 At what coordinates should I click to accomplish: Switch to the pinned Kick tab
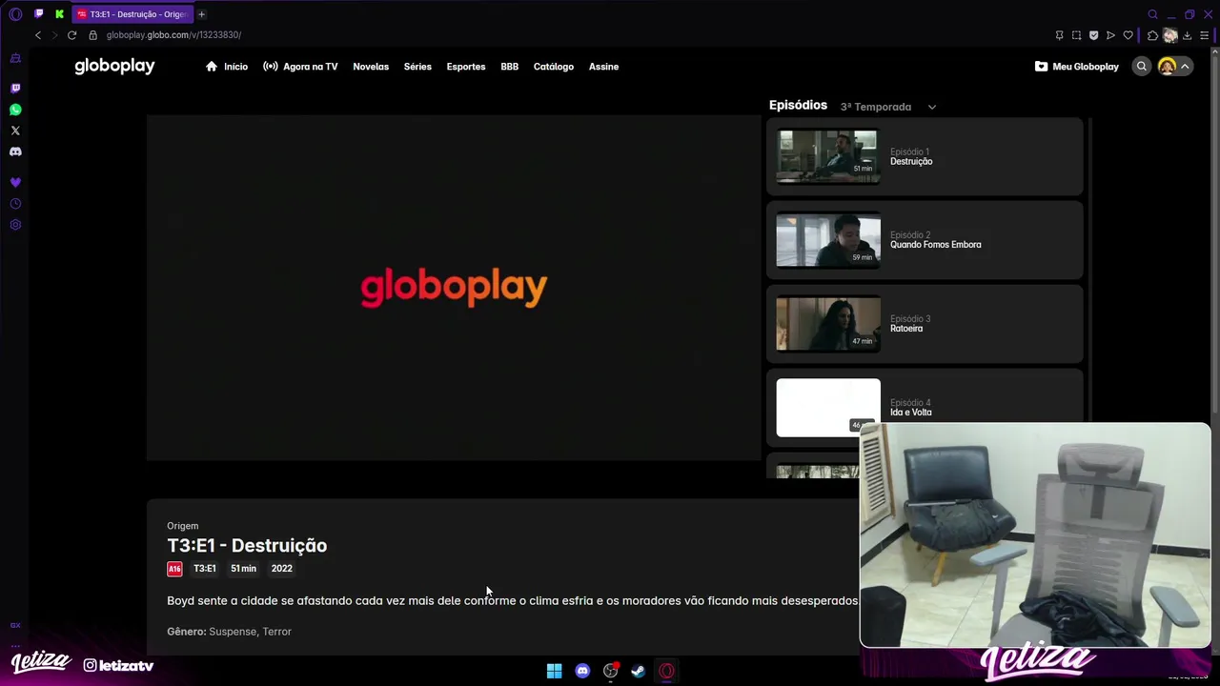click(x=59, y=14)
